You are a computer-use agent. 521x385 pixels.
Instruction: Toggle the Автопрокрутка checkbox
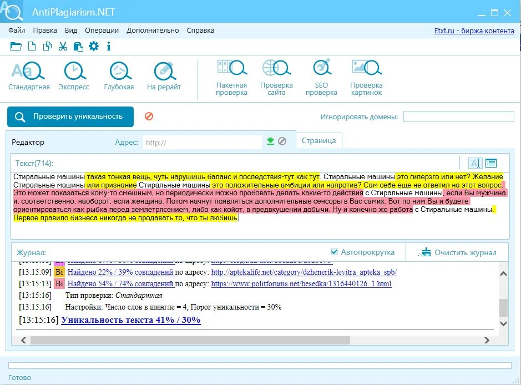coord(334,252)
